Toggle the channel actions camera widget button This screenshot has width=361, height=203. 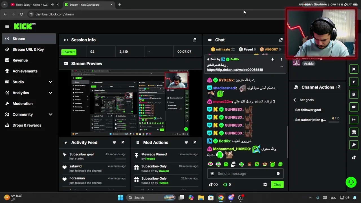point(354,132)
